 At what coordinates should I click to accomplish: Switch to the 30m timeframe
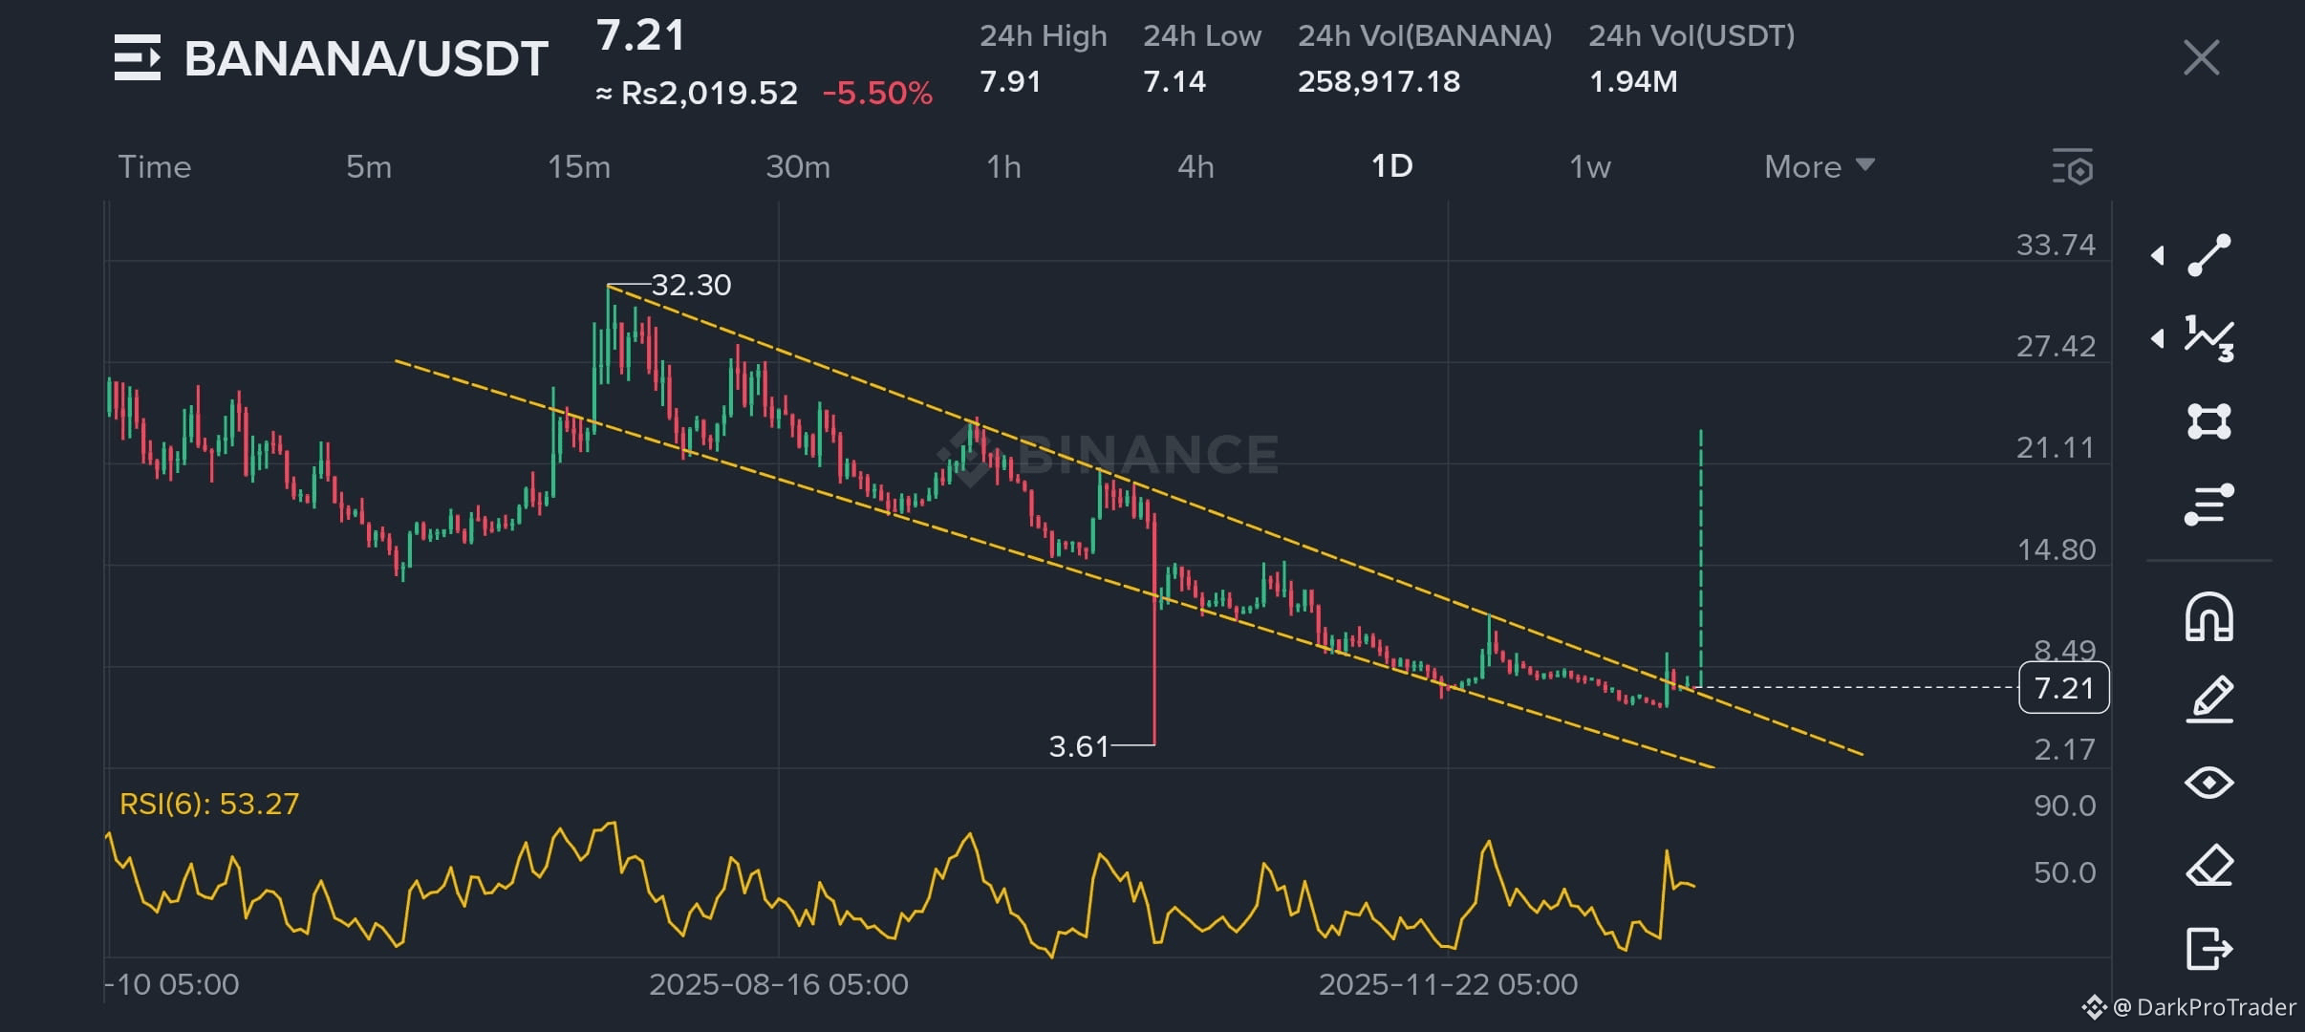point(798,166)
